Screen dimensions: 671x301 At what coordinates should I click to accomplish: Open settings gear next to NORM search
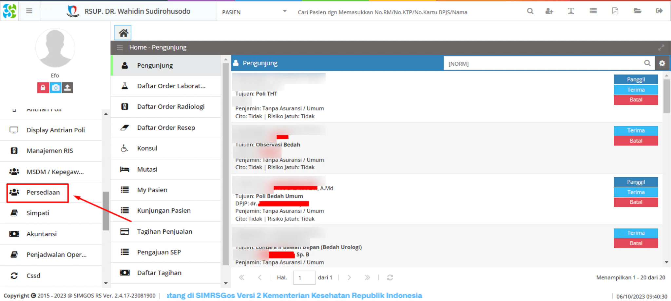[662, 63]
